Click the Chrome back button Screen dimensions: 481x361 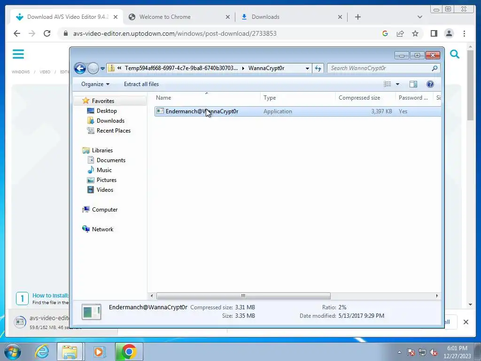coord(17,33)
